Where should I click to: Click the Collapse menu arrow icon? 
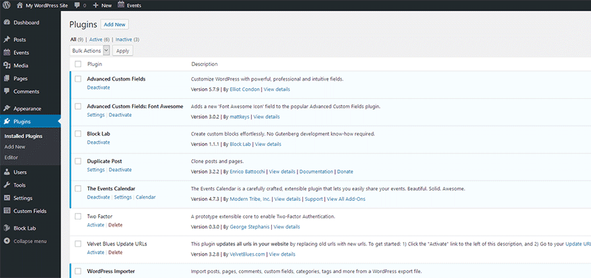(6, 241)
